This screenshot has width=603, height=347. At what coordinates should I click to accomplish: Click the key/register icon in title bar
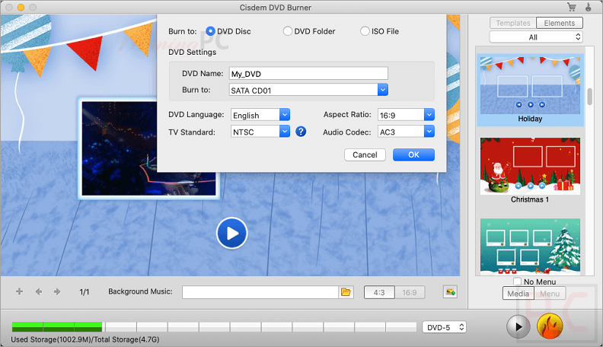589,7
